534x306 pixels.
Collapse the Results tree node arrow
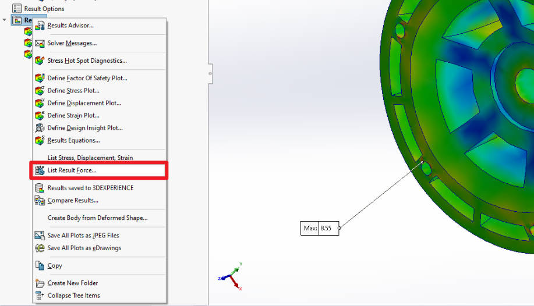point(5,20)
